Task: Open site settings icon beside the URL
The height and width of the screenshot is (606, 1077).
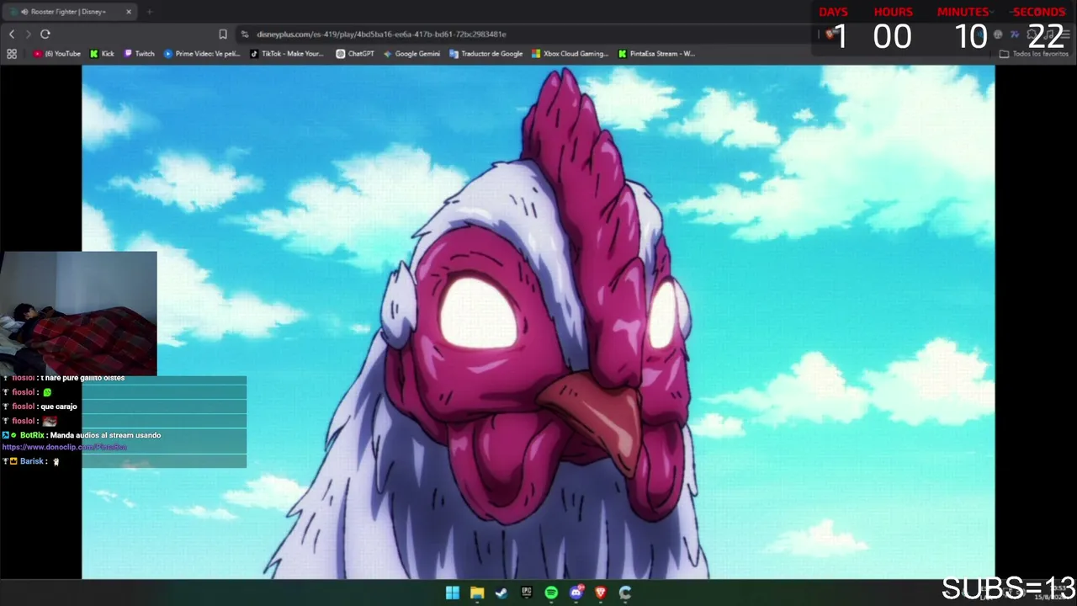Action: [245, 34]
